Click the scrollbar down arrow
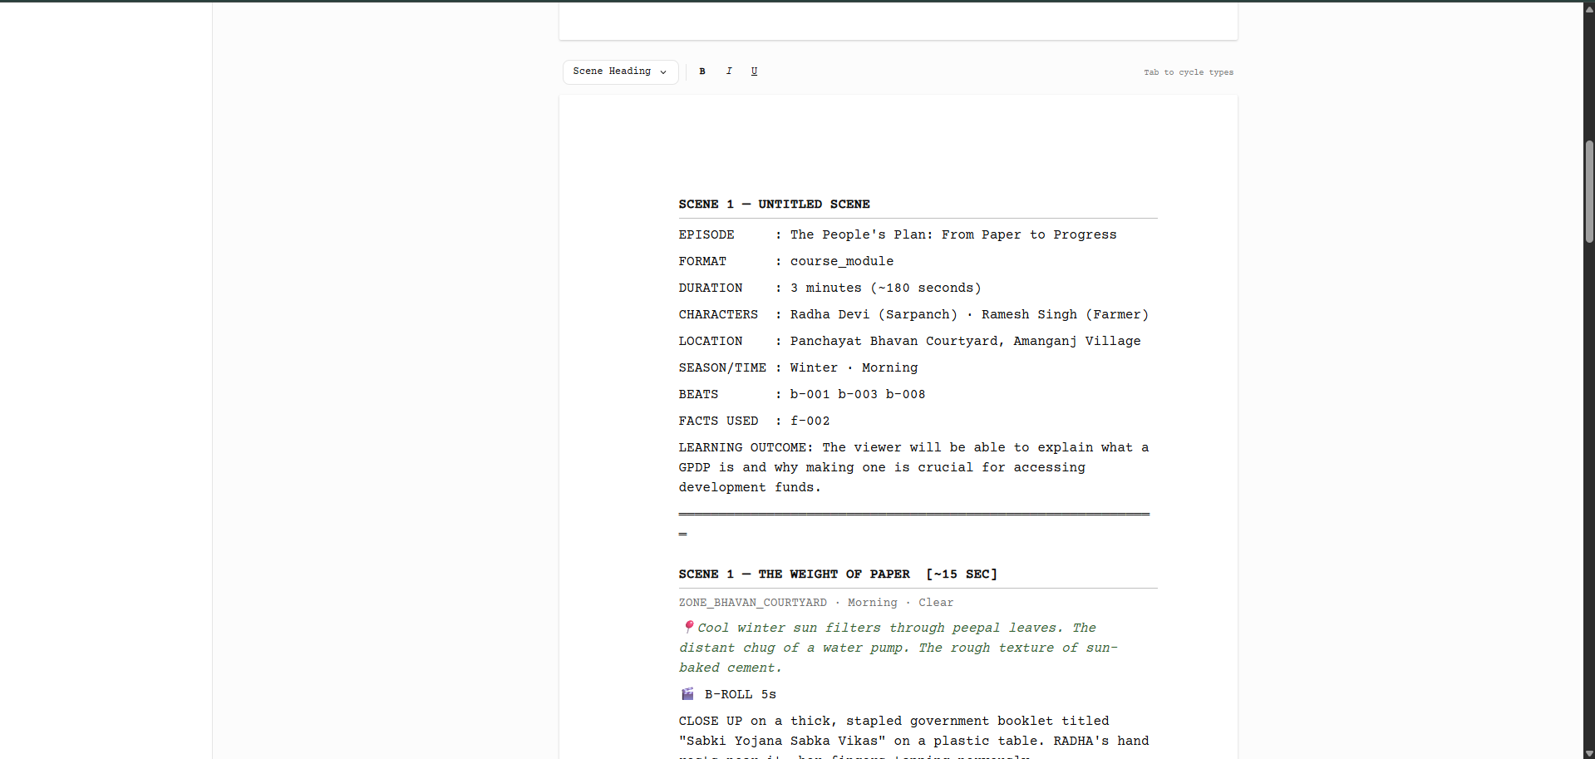Image resolution: width=1595 pixels, height=759 pixels. (1589, 753)
